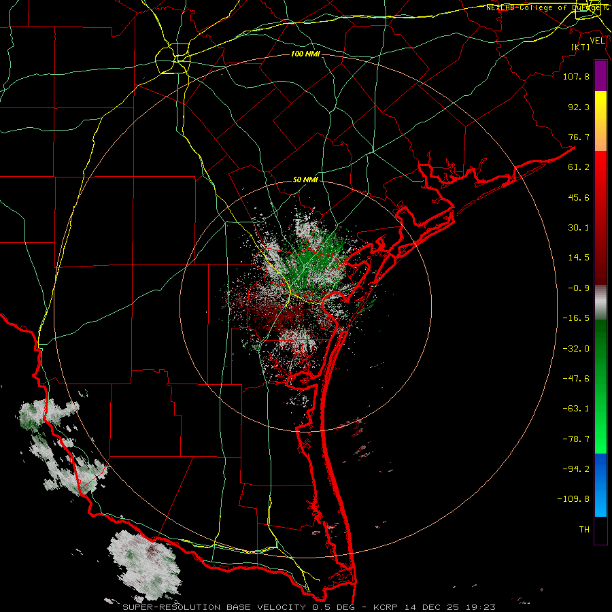The width and height of the screenshot is (612, 612).
Task: Click the -109.8 legend value
Action: [573, 499]
